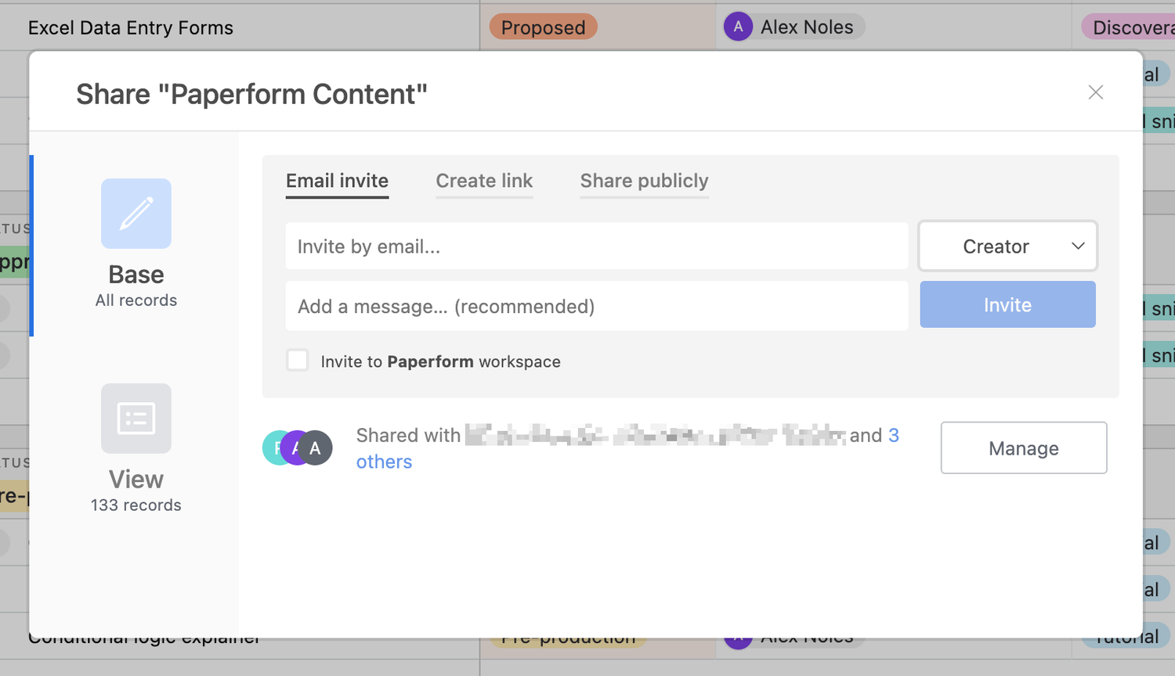Click the blue Invite button
The height and width of the screenshot is (676, 1175).
tap(1007, 304)
